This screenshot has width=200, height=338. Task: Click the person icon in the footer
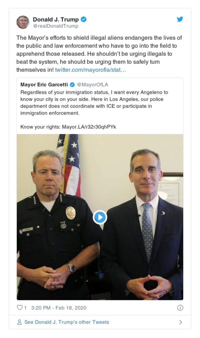pyautogui.click(x=19, y=322)
